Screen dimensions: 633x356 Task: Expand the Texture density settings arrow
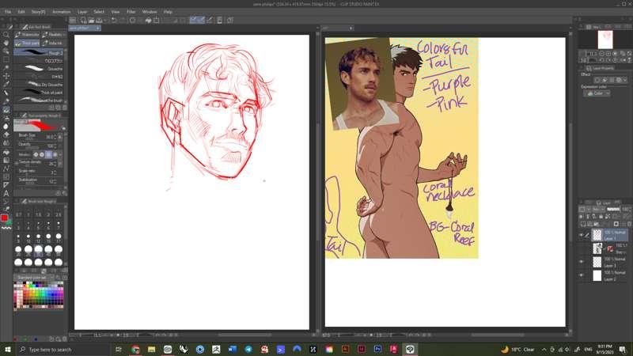tap(60, 164)
